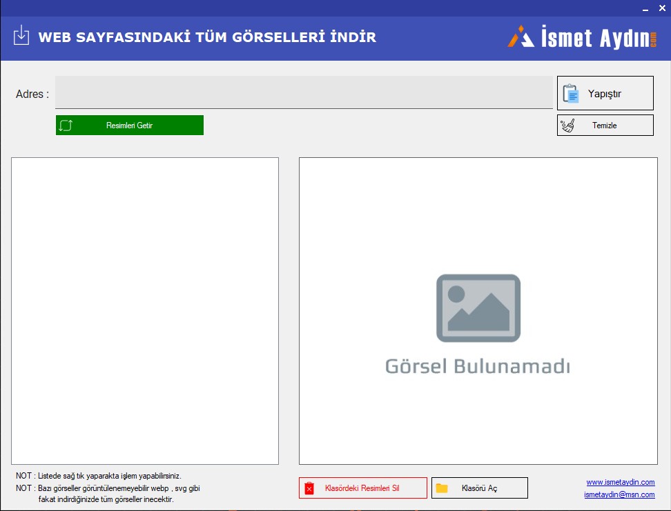Open the www.ismetaydin.com link
The height and width of the screenshot is (511, 671).
[620, 482]
